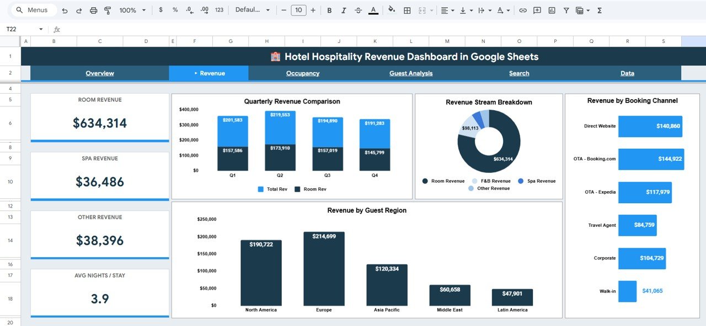Toggle bold formatting
Image resolution: width=706 pixels, height=326 pixels.
tap(329, 10)
